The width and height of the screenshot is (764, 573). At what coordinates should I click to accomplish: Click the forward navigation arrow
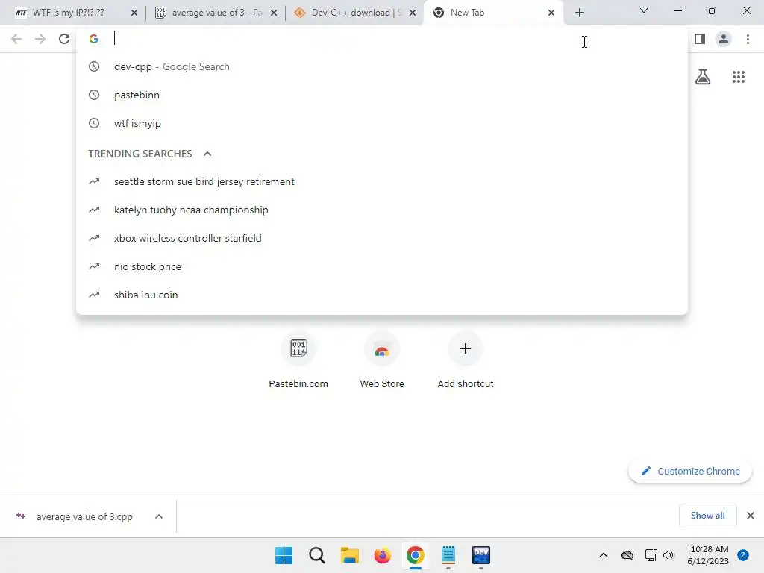point(40,39)
